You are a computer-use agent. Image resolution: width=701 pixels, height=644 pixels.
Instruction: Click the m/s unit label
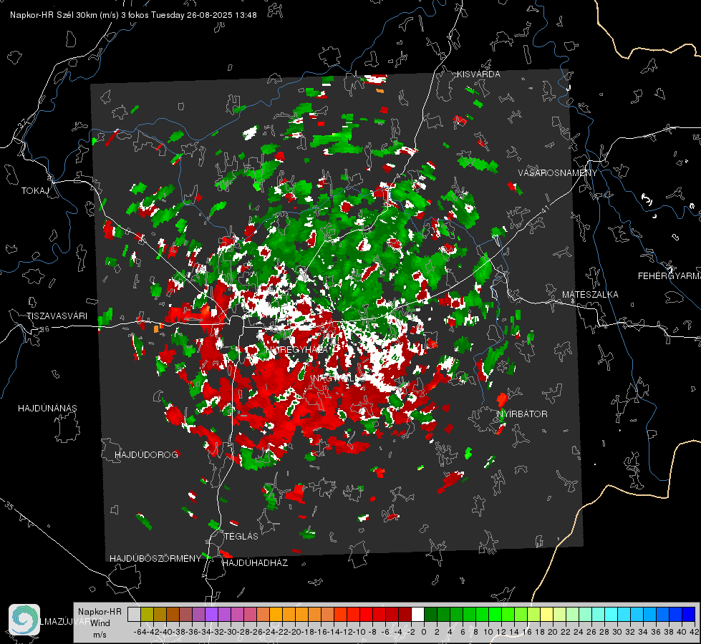(100, 635)
